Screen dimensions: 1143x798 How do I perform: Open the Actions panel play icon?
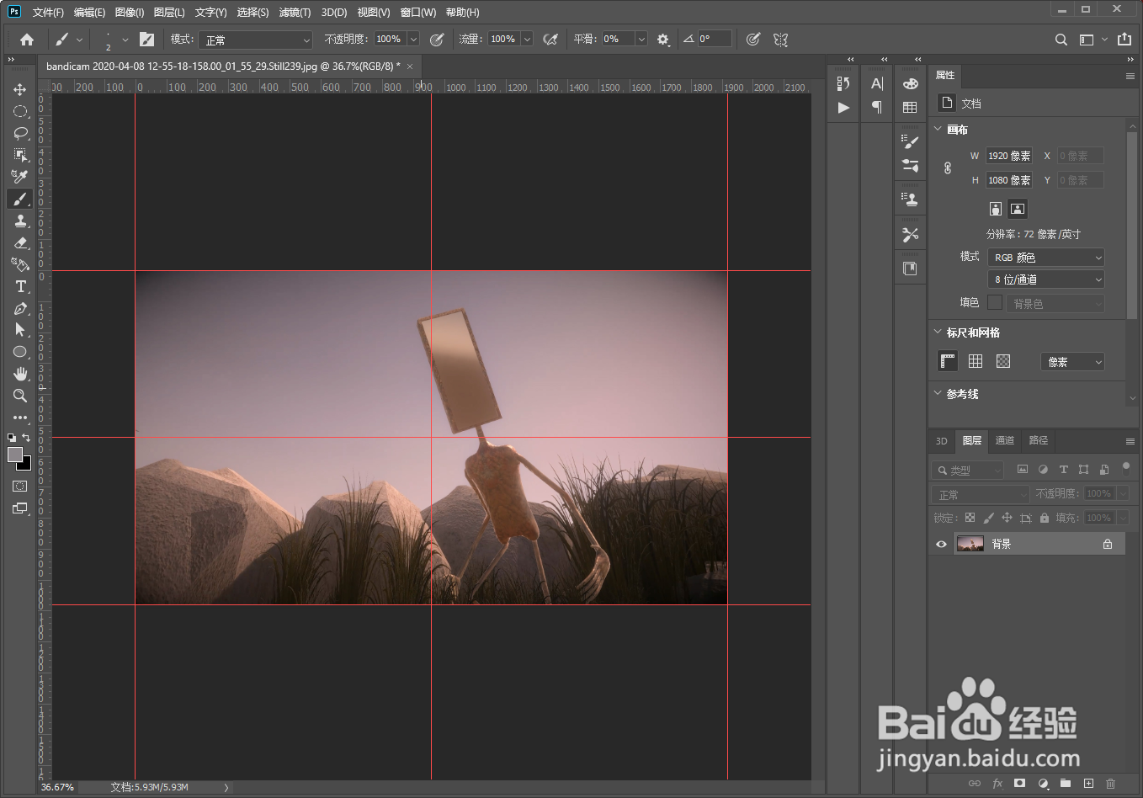[x=843, y=108]
